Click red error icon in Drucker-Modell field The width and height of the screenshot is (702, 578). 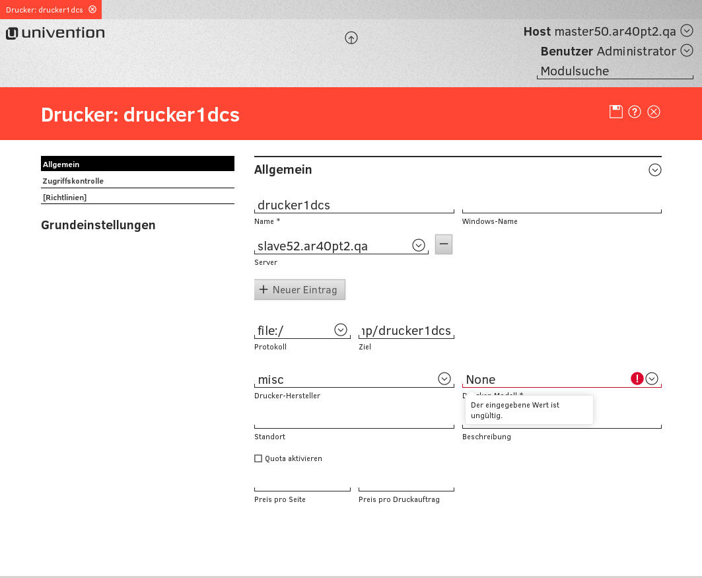[x=637, y=379]
